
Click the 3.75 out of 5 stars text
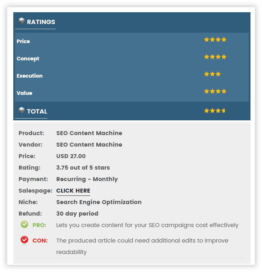[83, 167]
